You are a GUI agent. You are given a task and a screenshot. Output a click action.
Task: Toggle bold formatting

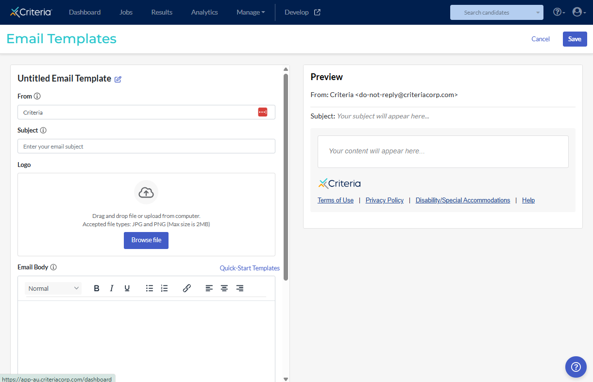[x=97, y=288]
